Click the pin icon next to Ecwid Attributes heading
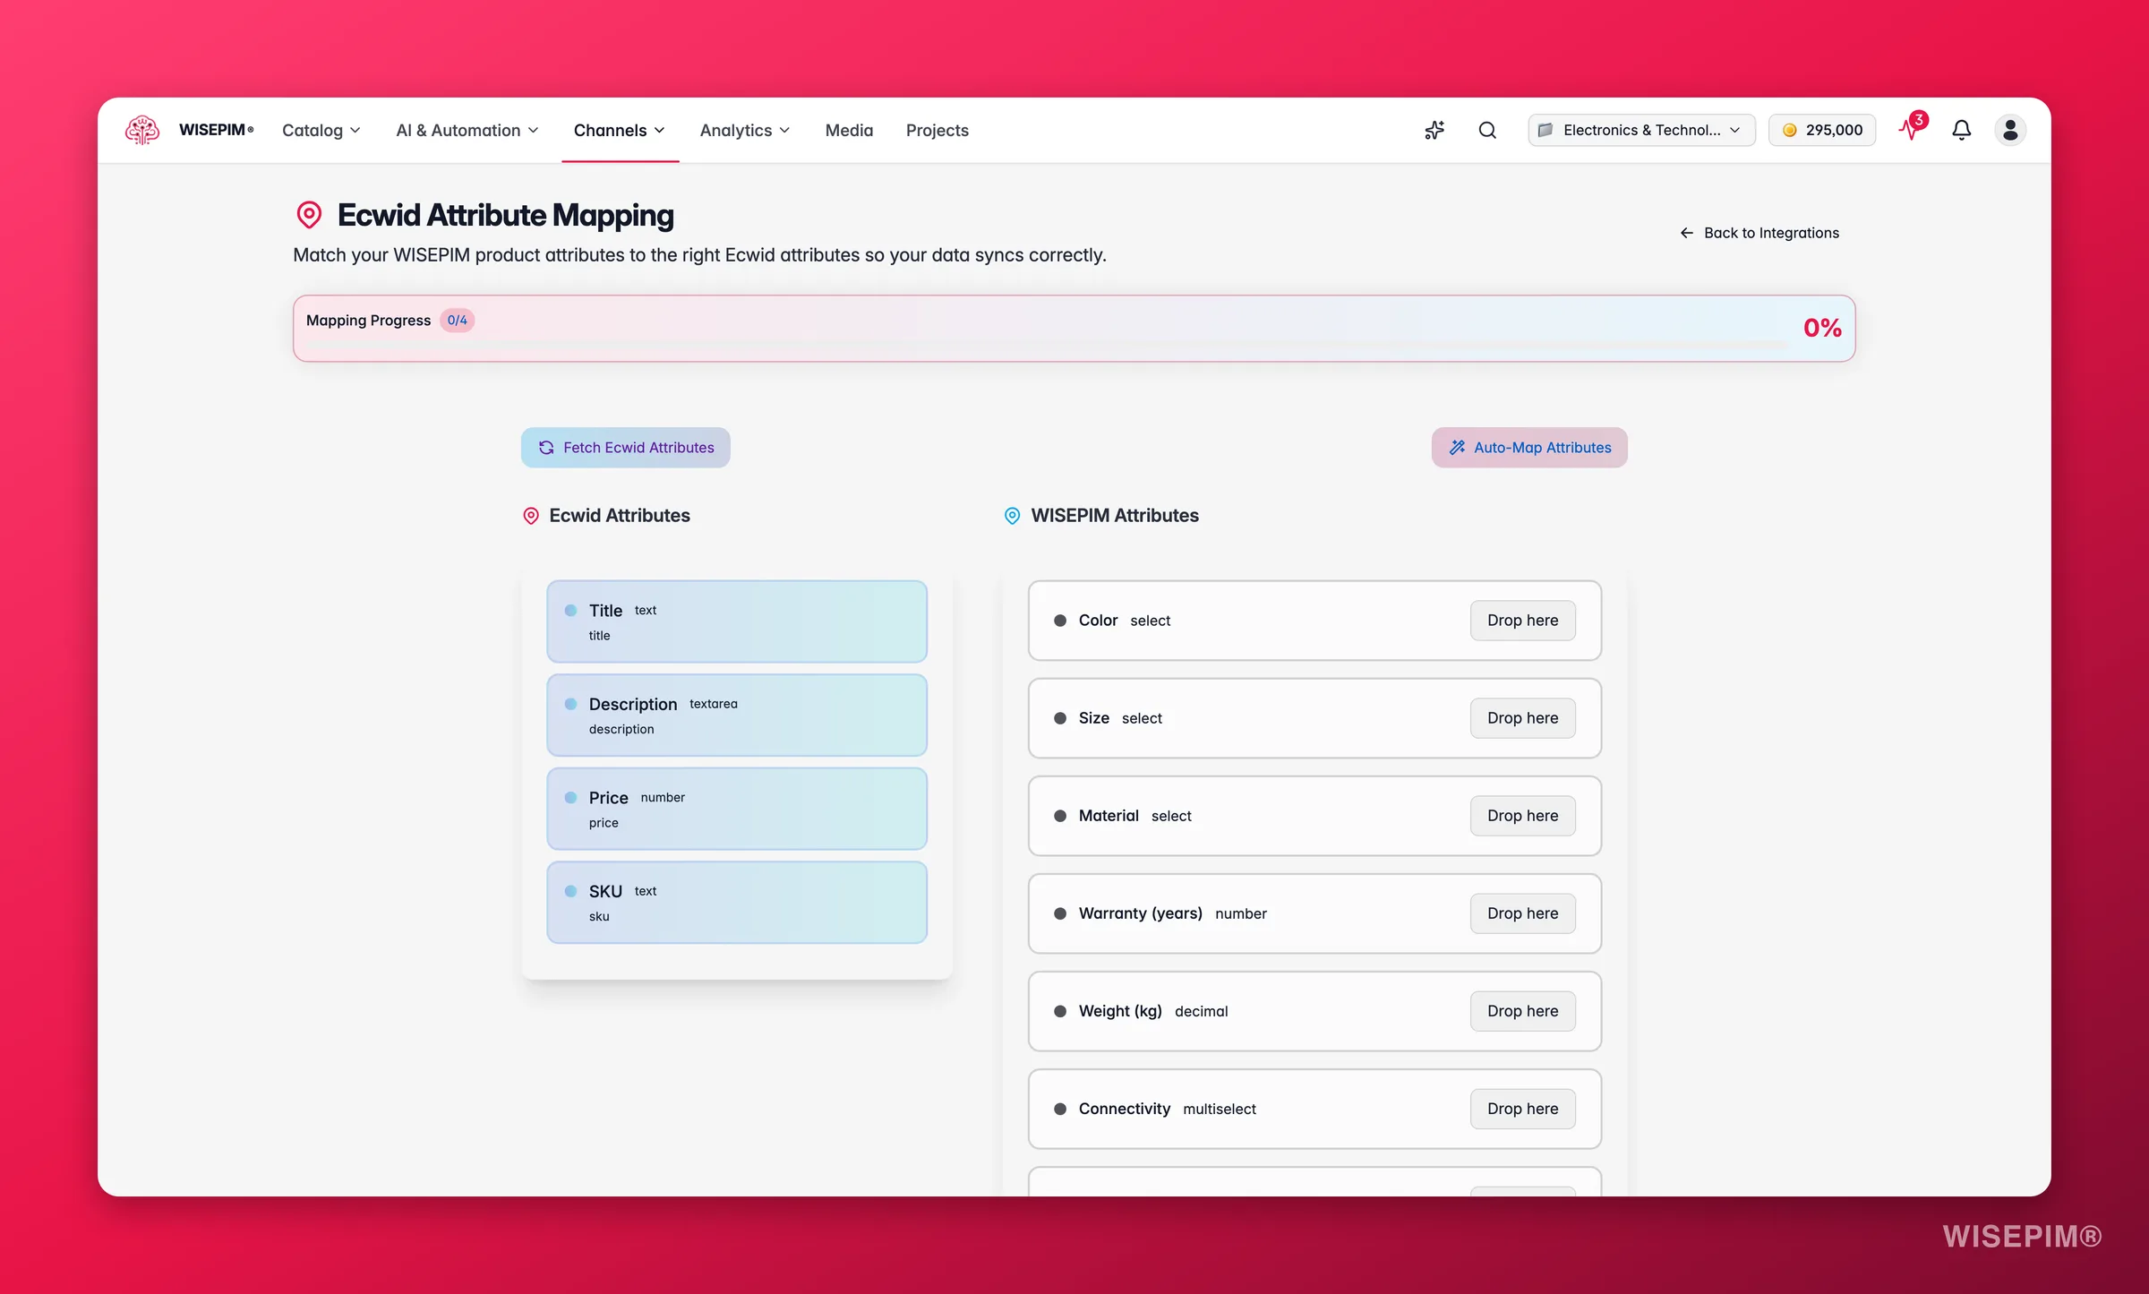This screenshot has height=1294, width=2149. coord(531,516)
